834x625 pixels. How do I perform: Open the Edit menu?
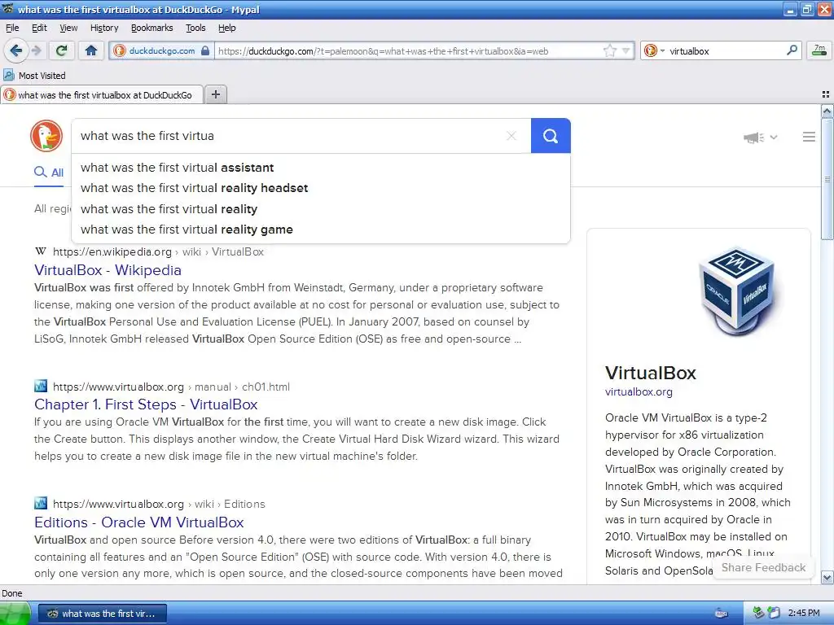pos(39,28)
